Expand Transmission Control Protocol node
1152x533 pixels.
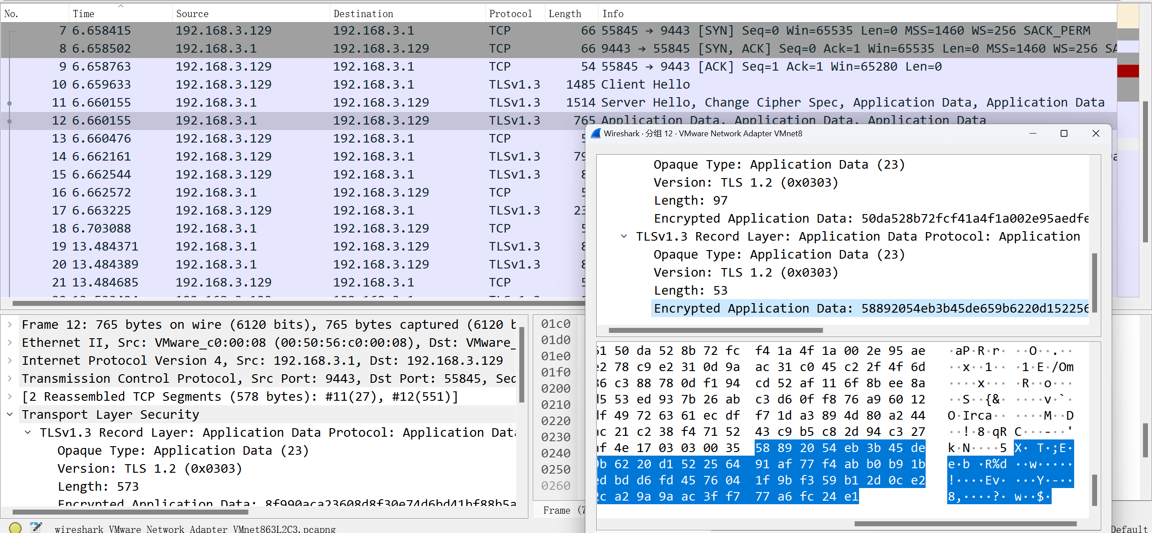(x=10, y=378)
